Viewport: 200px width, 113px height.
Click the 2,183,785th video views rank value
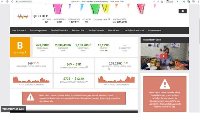click(83, 45)
